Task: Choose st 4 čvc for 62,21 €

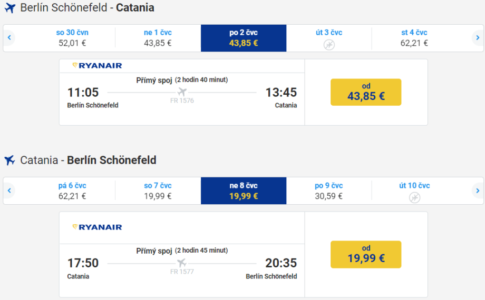Action: [x=414, y=38]
